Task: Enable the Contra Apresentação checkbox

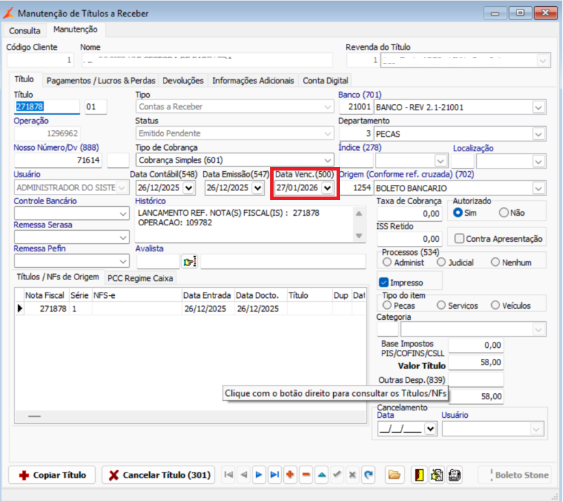Action: click(459, 238)
